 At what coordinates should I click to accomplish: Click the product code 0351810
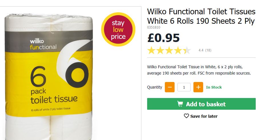point(153,27)
